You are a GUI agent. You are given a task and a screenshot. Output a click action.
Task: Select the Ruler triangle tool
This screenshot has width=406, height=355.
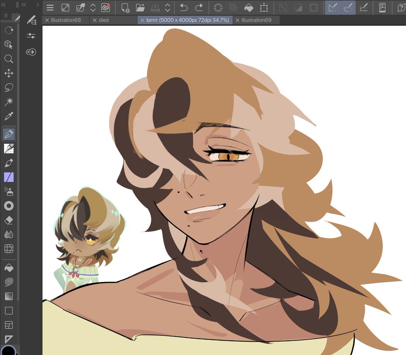[x=9, y=339]
